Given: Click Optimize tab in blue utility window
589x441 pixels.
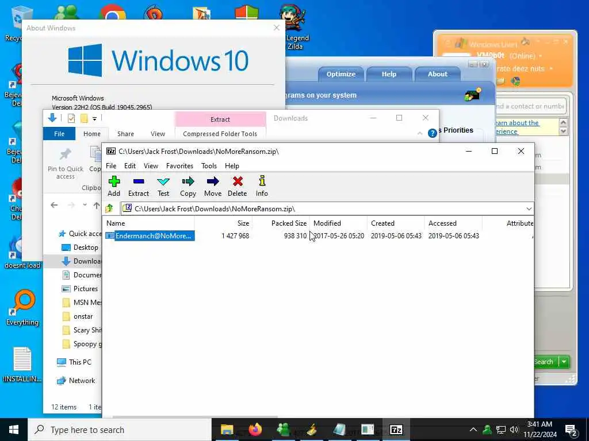Looking at the screenshot, I should 341,74.
